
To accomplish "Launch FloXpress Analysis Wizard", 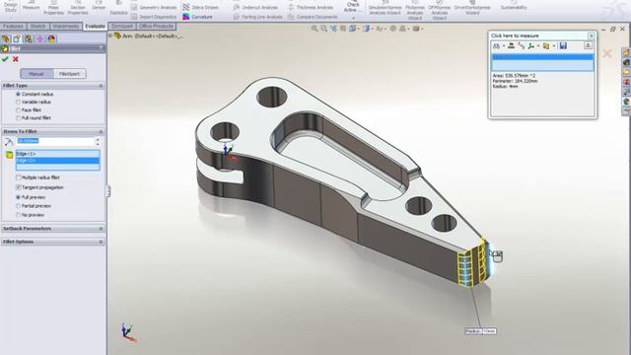I will point(414,10).
